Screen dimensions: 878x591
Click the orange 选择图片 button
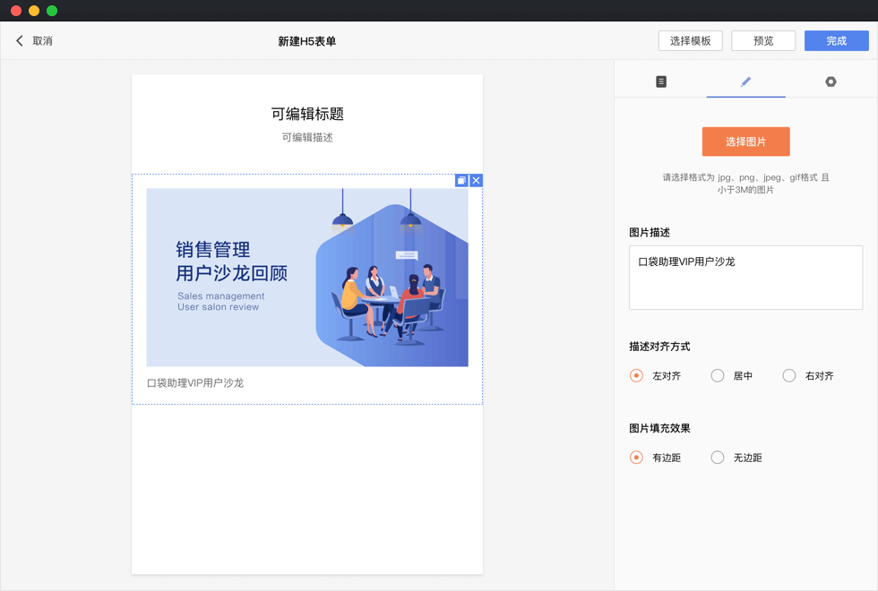tap(745, 141)
